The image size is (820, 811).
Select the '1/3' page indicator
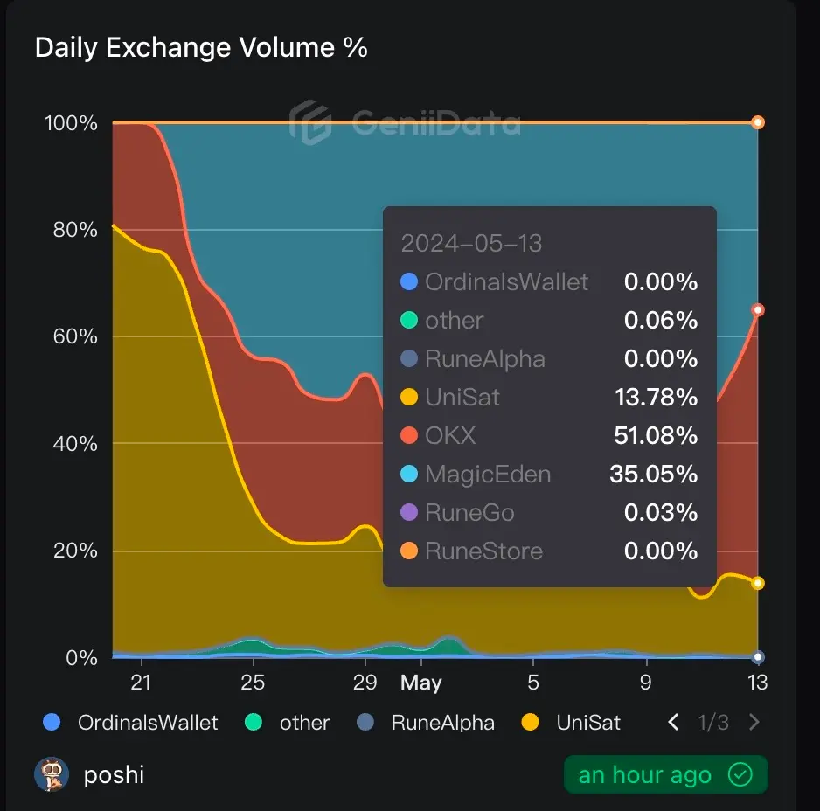[x=714, y=723]
